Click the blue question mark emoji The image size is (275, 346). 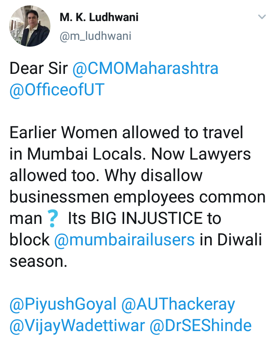point(53,219)
